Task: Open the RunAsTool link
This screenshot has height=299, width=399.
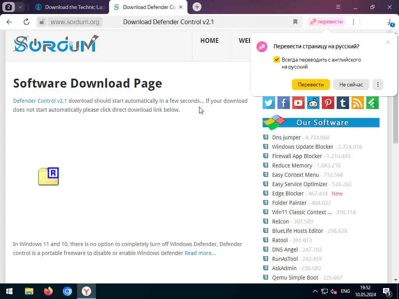Action: 285,259
